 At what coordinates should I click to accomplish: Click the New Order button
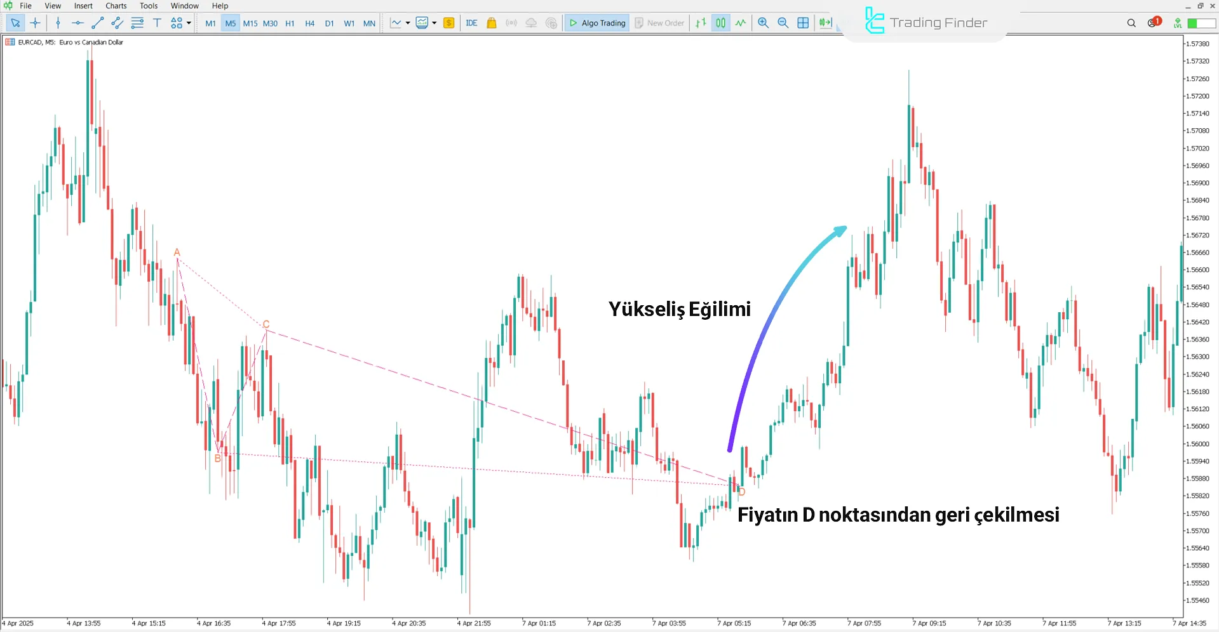point(659,23)
